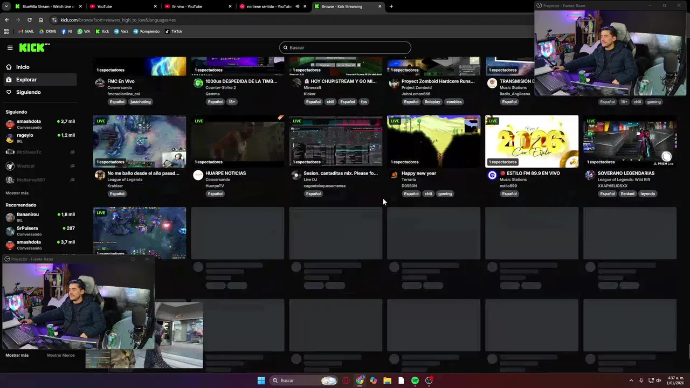Select the Roleplay tag
The height and width of the screenshot is (388, 690).
click(x=432, y=102)
